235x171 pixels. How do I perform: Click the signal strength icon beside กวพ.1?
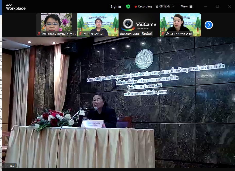(x=4, y=166)
